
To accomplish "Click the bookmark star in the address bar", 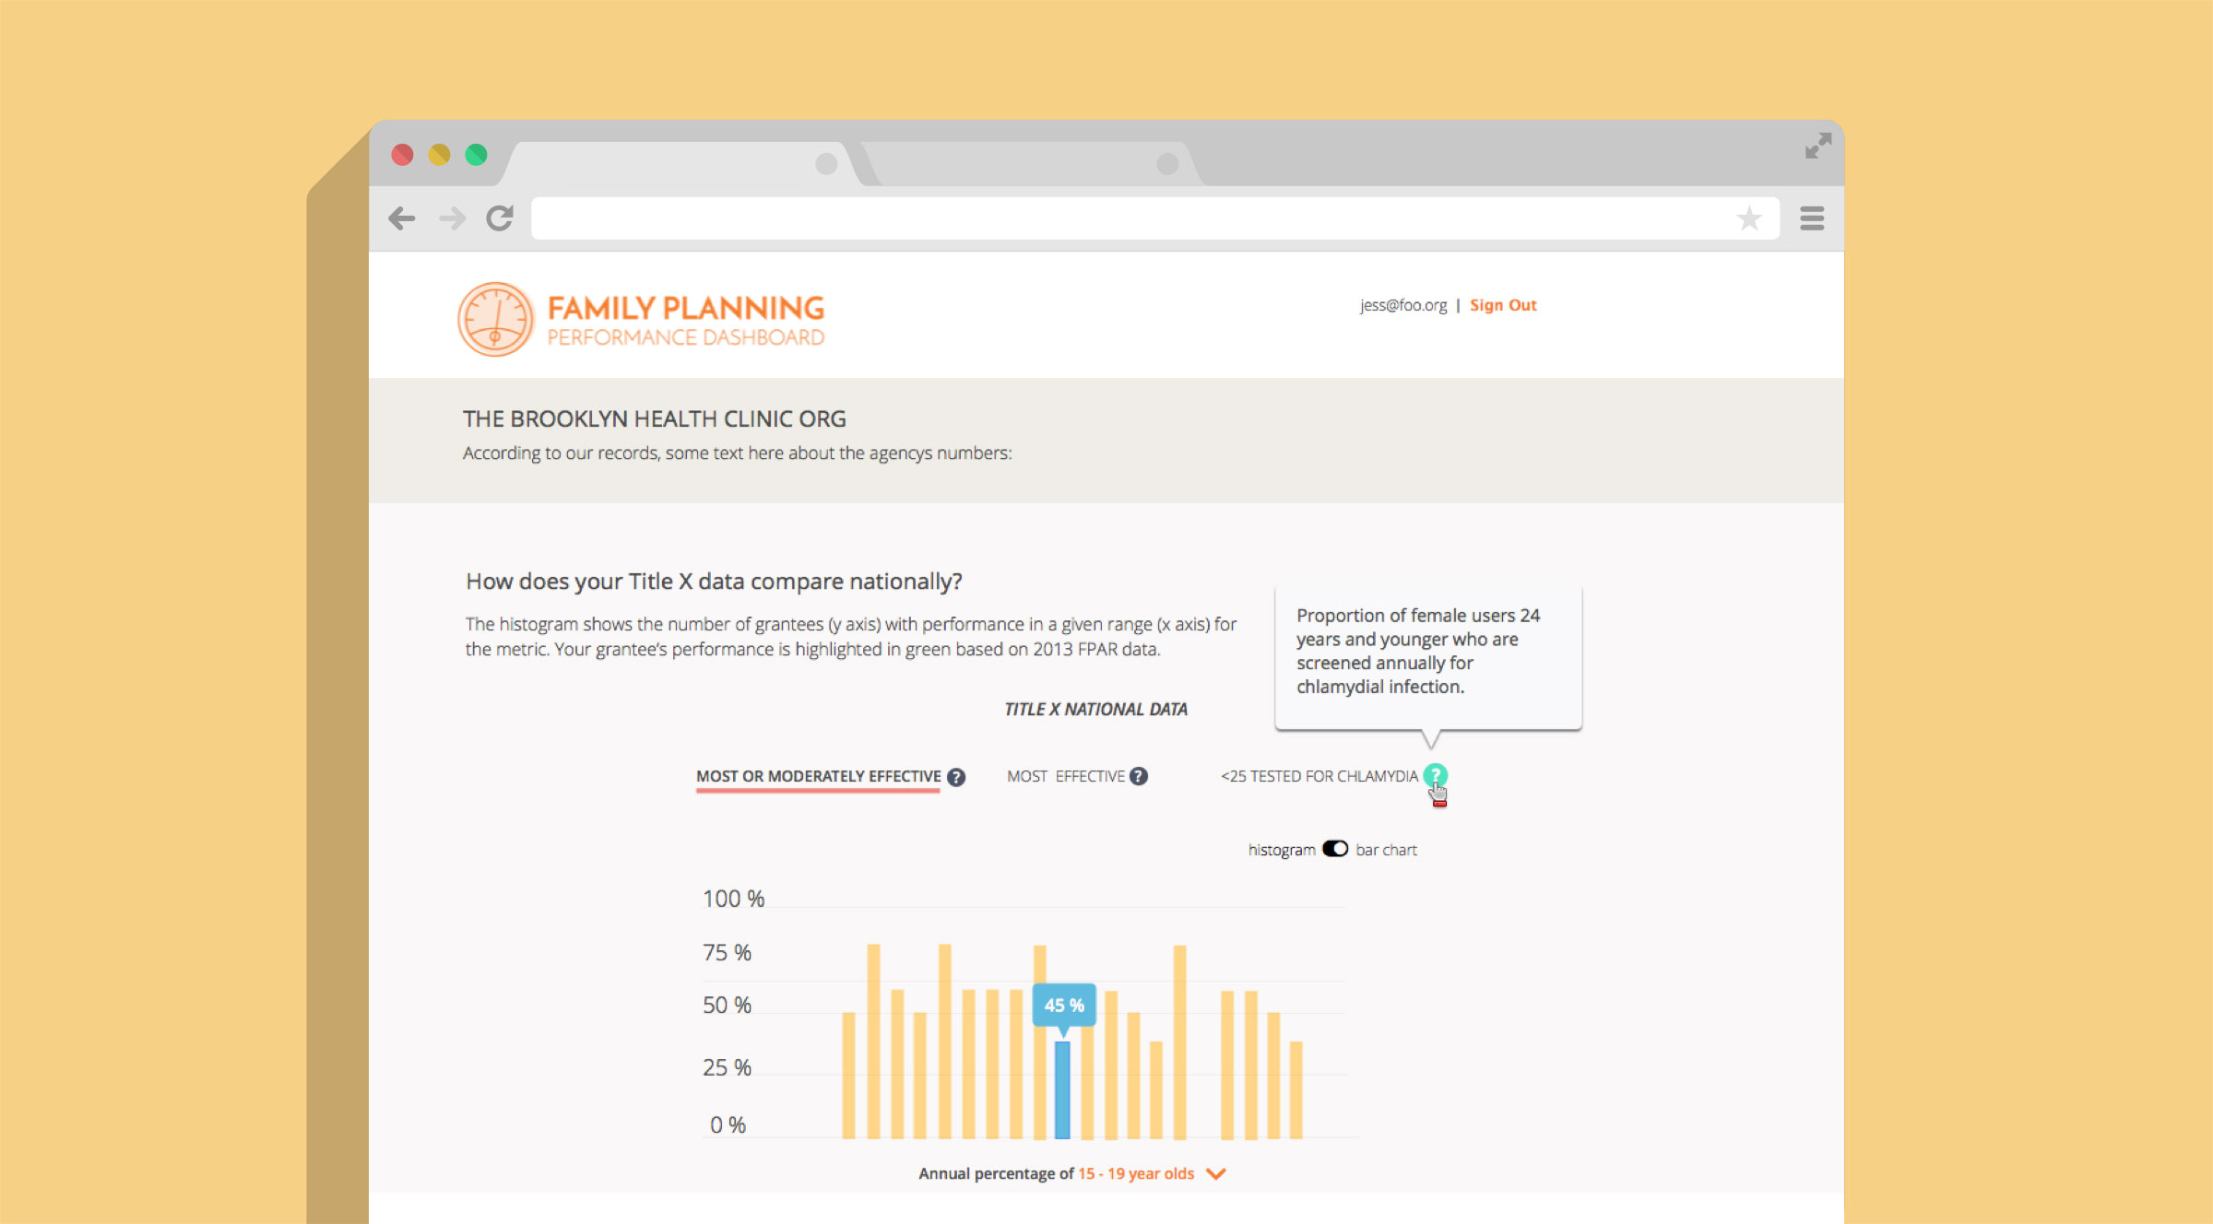I will [1748, 218].
